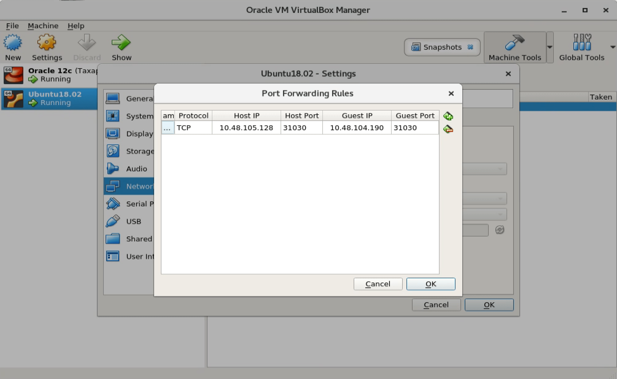
Task: Open machine Settings from toolbar
Action: point(47,48)
